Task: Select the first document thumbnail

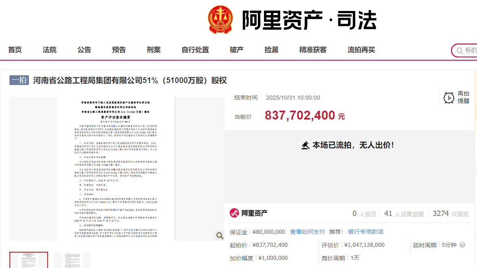Action: pos(29,260)
